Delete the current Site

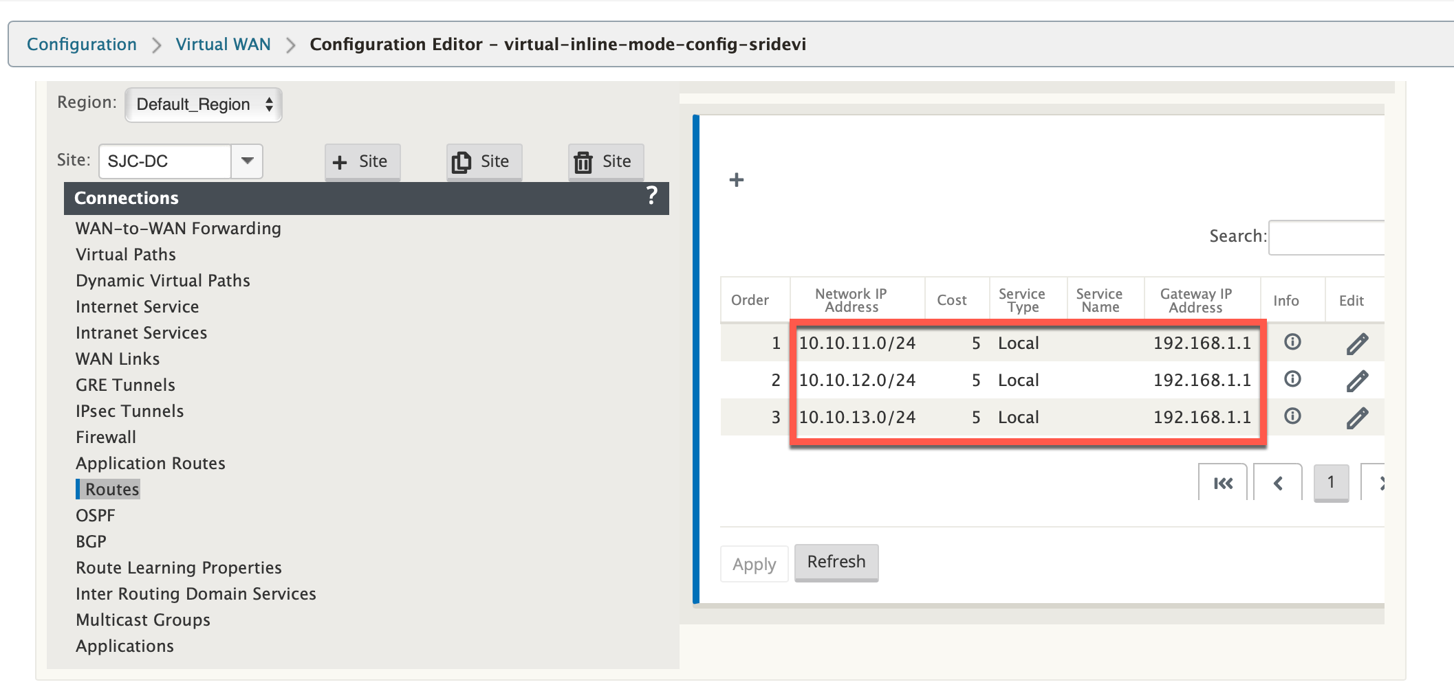[x=606, y=162]
